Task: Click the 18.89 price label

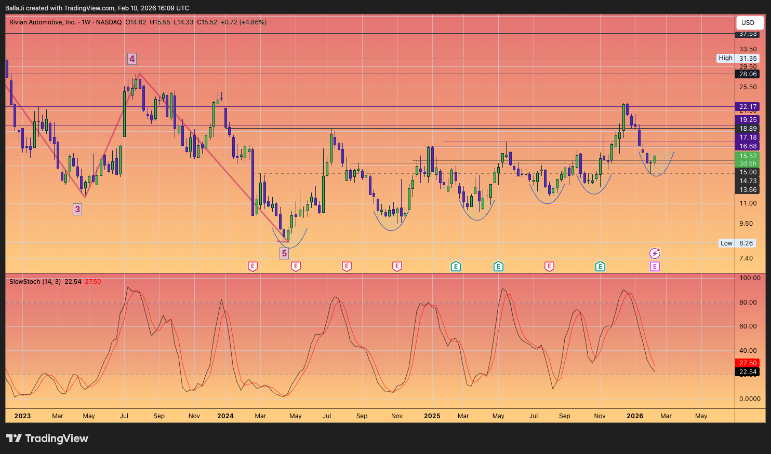Action: tap(748, 129)
